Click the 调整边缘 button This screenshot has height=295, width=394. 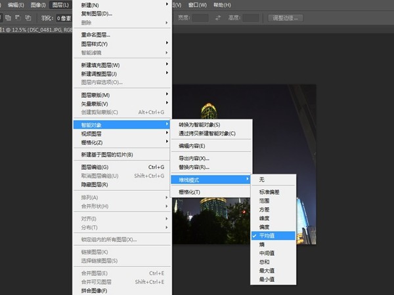[x=286, y=18]
